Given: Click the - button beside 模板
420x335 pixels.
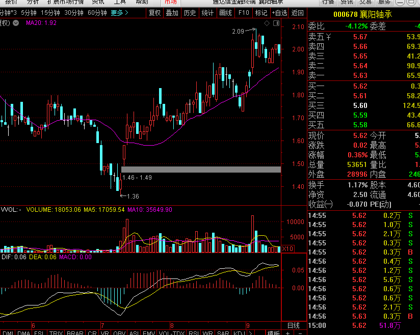Looking at the screenshot, I should [300, 333].
